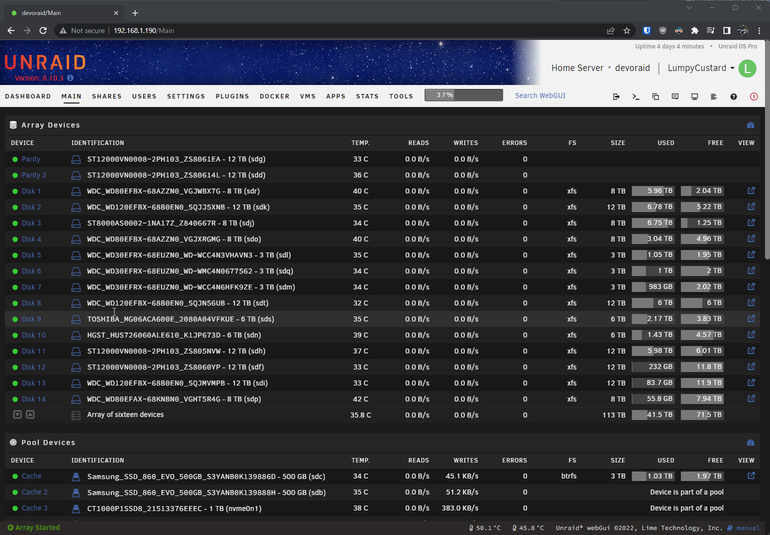Open the Bitwarden extension icon
Screen dimensions: 770x535
click(x=647, y=30)
